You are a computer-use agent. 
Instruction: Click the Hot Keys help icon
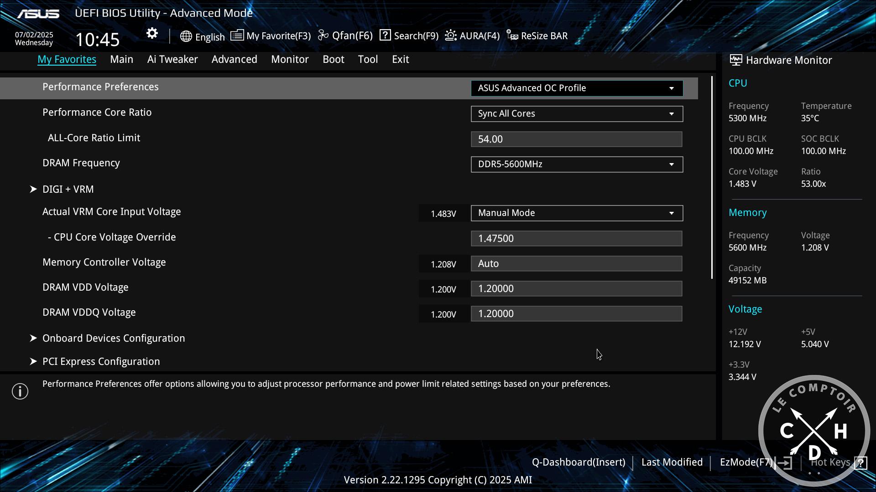click(x=860, y=463)
